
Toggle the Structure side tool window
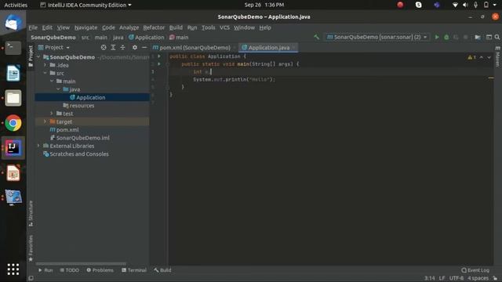click(31, 213)
